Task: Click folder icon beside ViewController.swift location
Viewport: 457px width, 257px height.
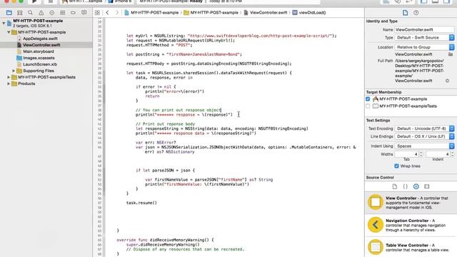Action: coord(451,54)
